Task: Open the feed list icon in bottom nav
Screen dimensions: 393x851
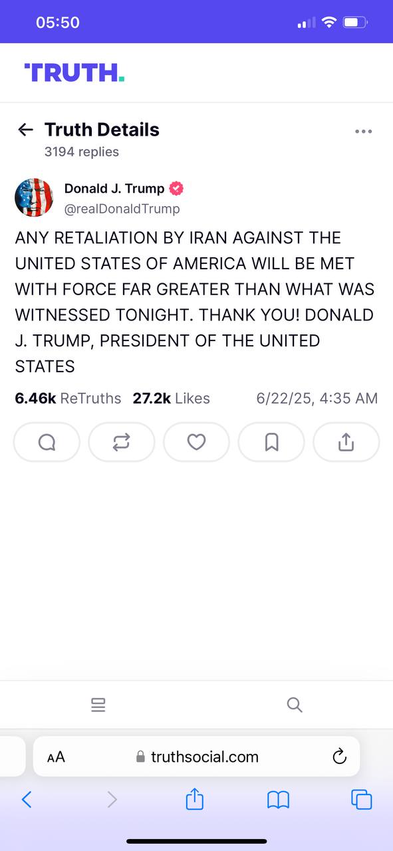Action: click(x=98, y=705)
